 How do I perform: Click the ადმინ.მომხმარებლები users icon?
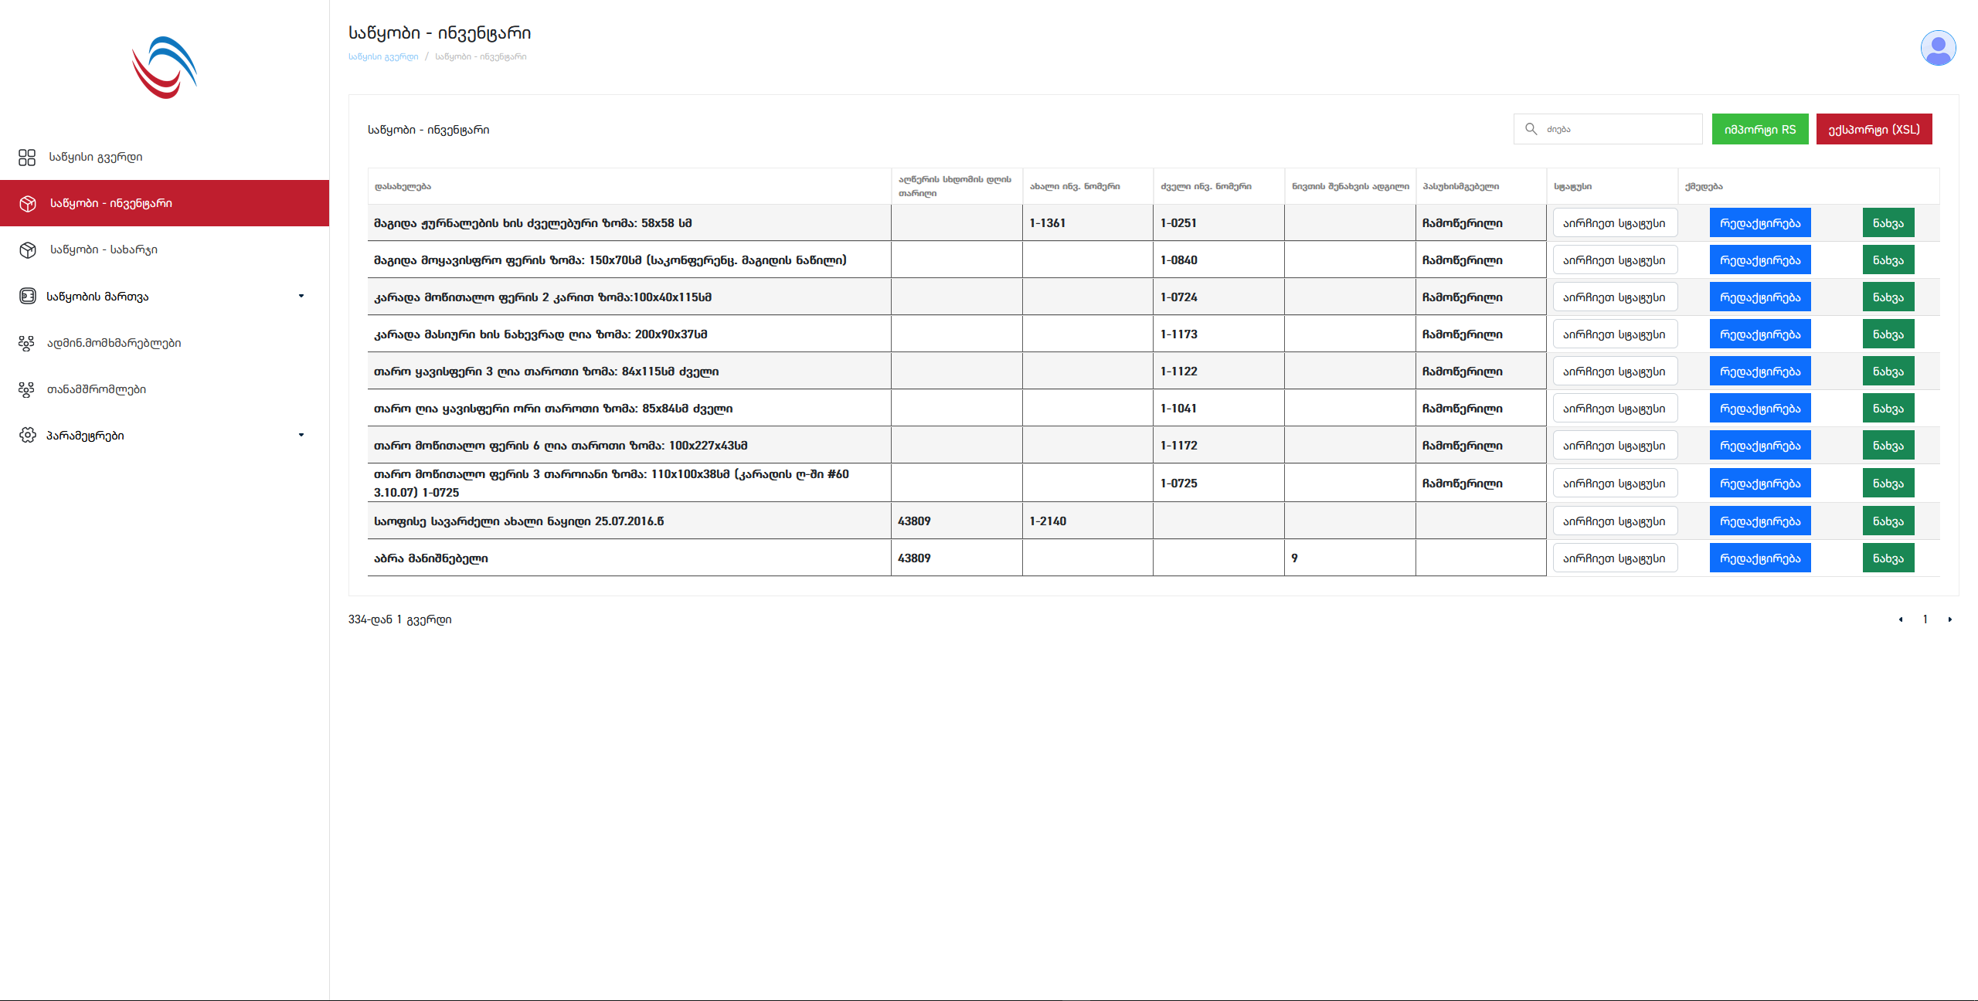click(x=27, y=343)
